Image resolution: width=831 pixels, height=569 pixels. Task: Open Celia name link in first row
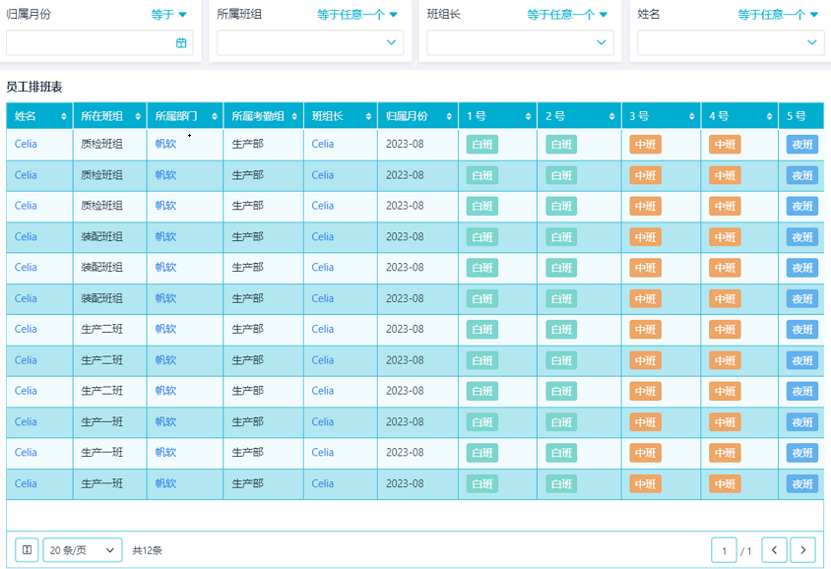(x=26, y=144)
